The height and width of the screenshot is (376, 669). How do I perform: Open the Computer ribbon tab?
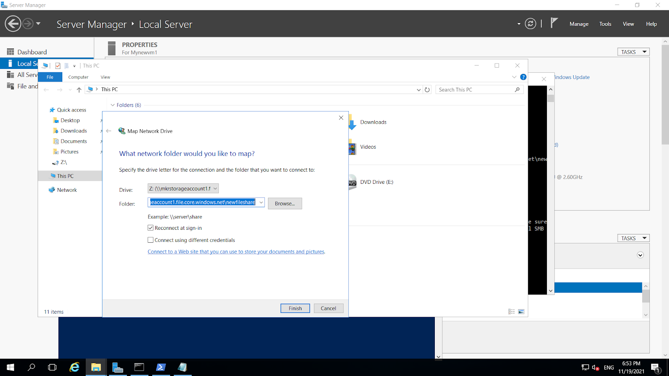78,77
